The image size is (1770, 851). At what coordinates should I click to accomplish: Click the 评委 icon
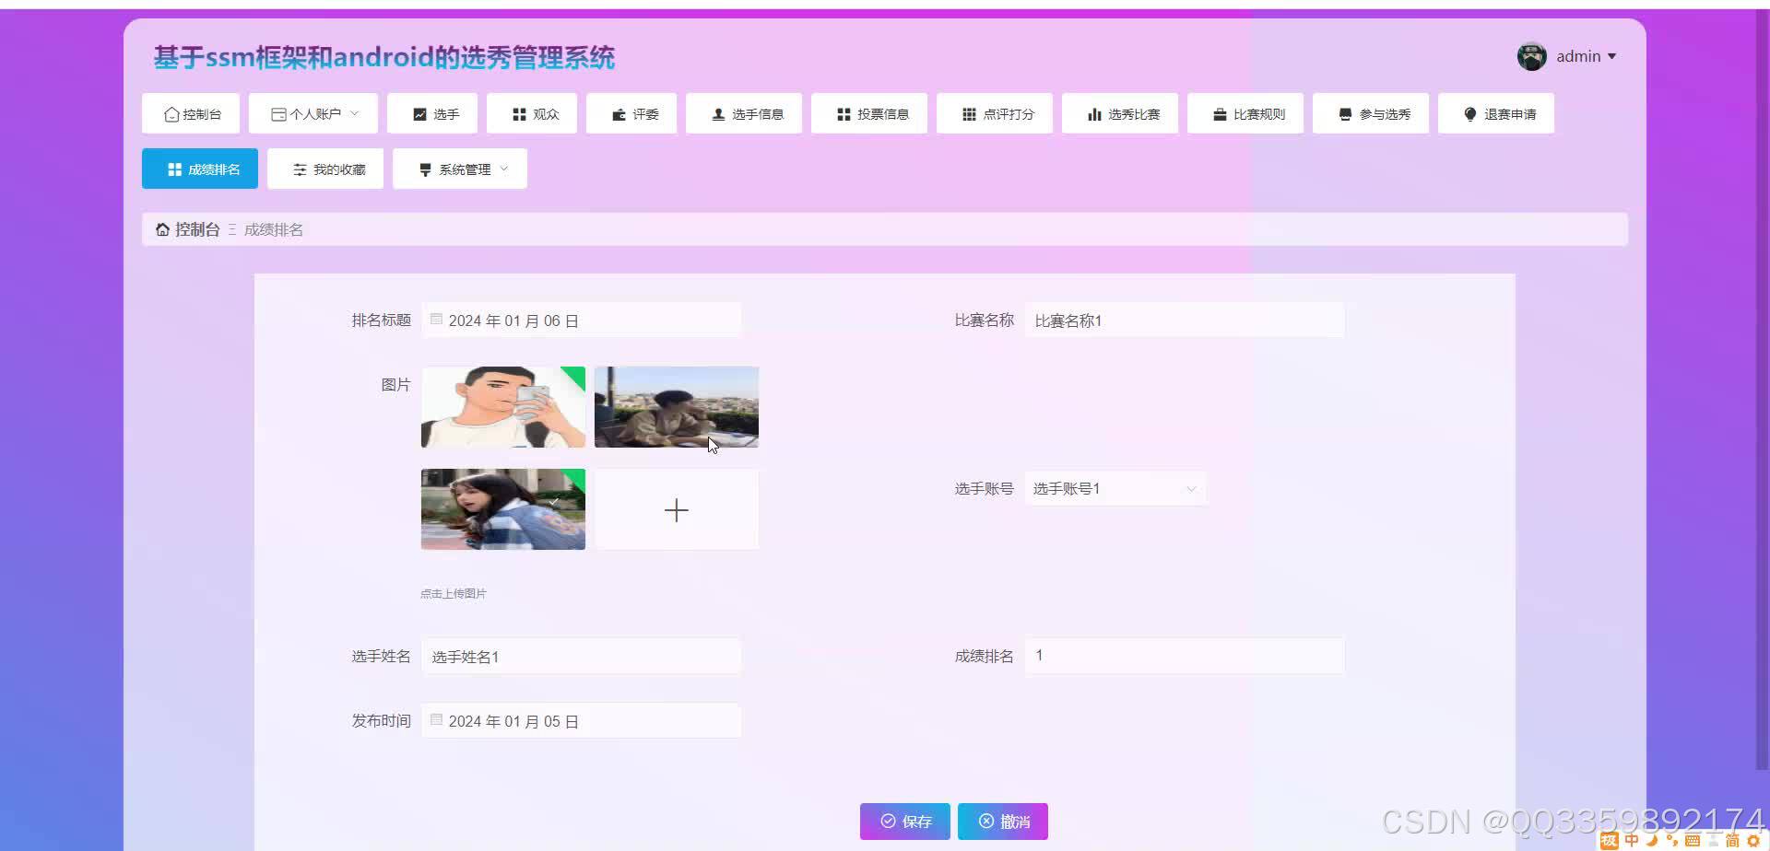click(619, 114)
